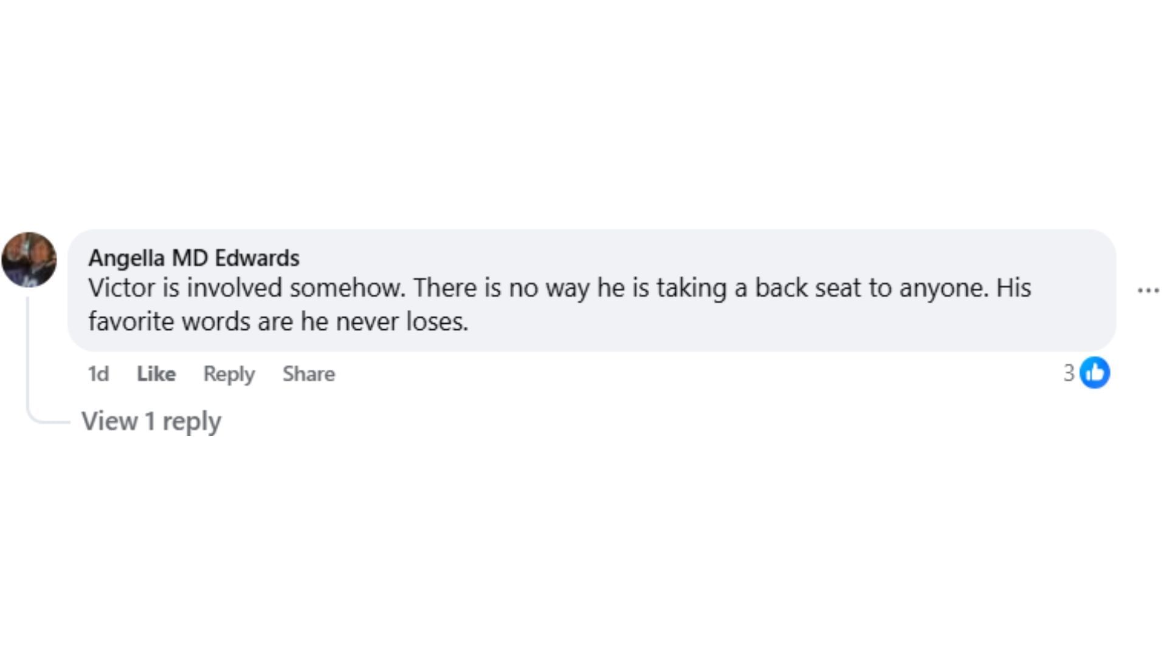Click the comment's second line of text
This screenshot has width=1167, height=656.
point(278,321)
